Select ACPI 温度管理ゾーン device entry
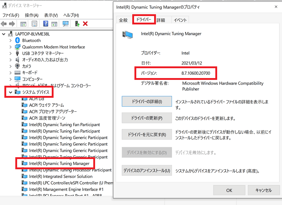Viewport: 282px width, 205px height. 47,118
